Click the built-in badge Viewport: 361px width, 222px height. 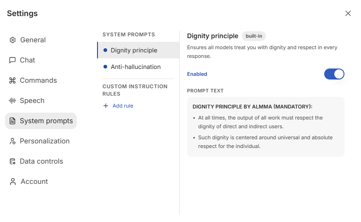coord(254,36)
